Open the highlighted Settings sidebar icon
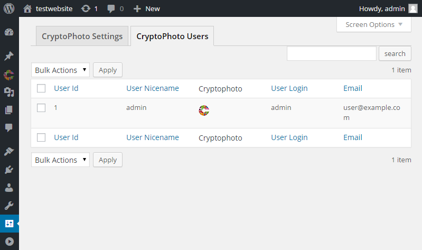This screenshot has width=422, height=250. [9, 224]
